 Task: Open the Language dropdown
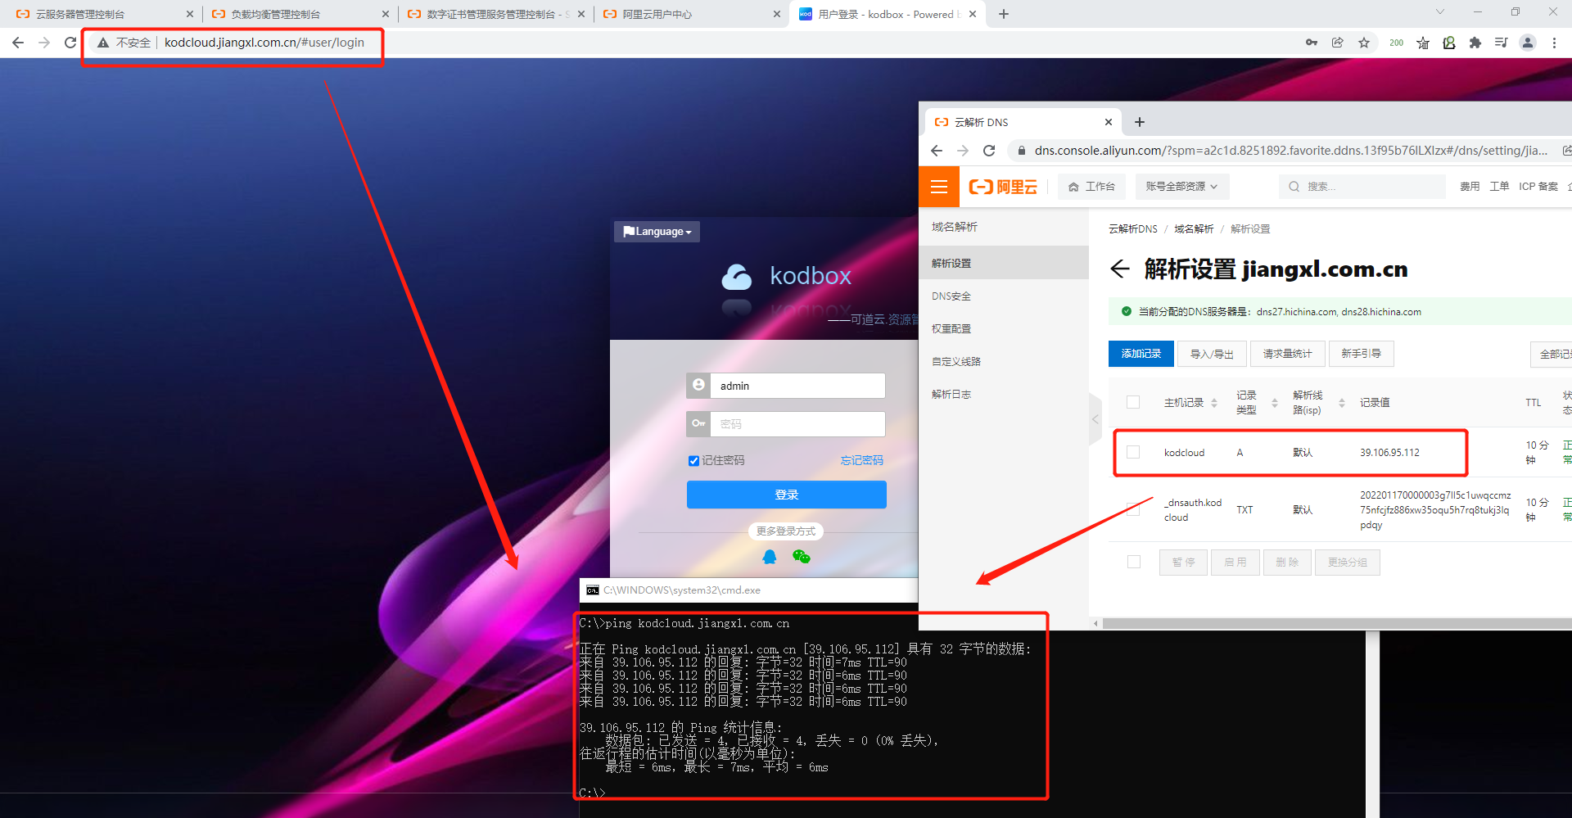(657, 232)
